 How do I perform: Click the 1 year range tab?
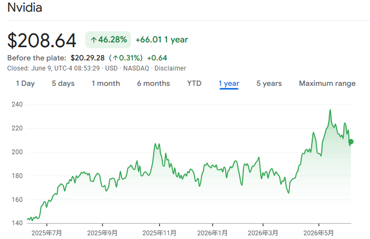229,84
